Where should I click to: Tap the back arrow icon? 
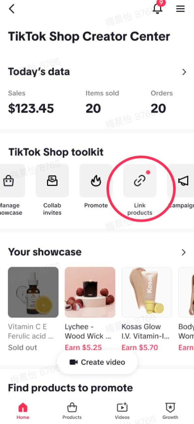point(12,9)
